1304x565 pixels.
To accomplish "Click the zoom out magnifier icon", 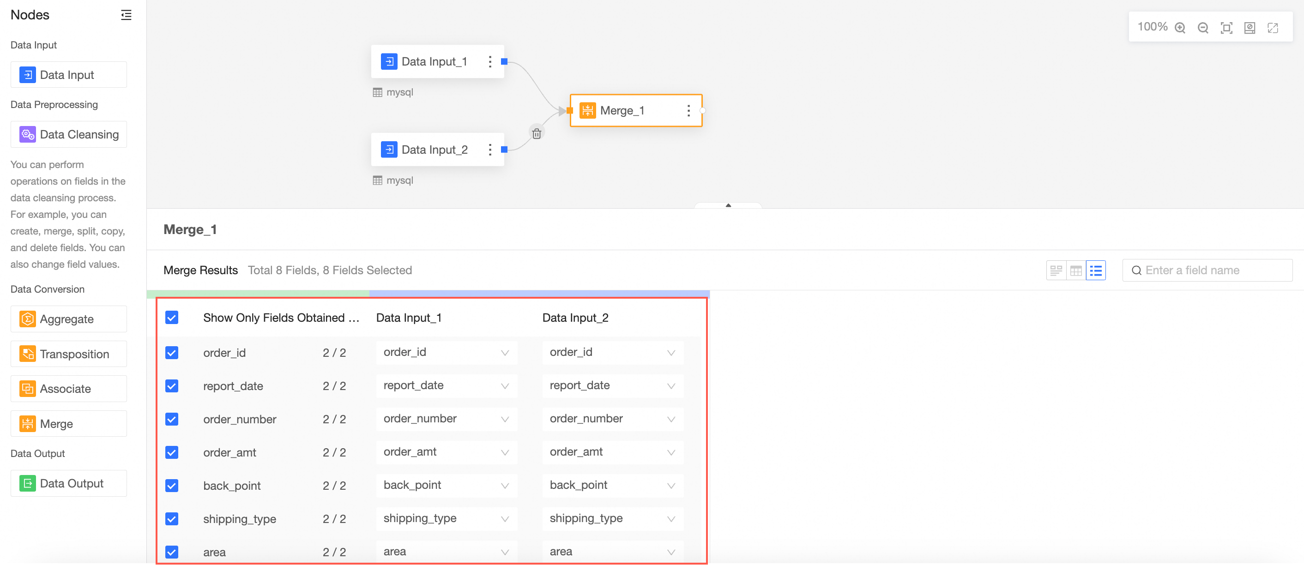I will [x=1203, y=28].
